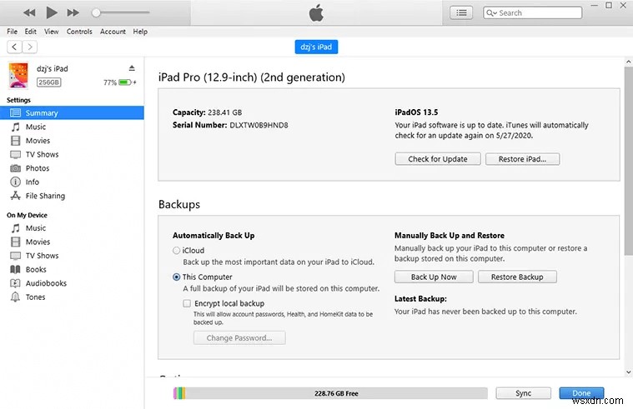
Task: Select Summary in Settings sidebar
Action: 72,113
